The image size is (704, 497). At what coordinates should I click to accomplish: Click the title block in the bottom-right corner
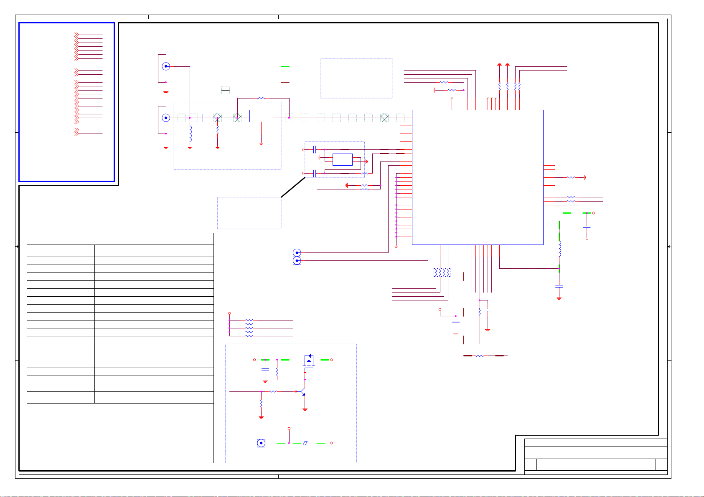596,457
